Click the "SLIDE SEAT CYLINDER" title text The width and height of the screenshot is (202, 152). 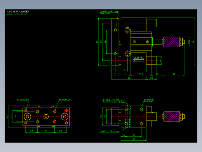coord(17,12)
